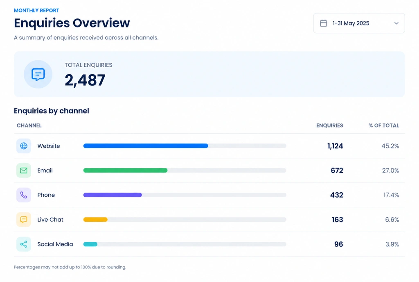Click the Email envelope icon
The height and width of the screenshot is (282, 419).
pos(24,171)
